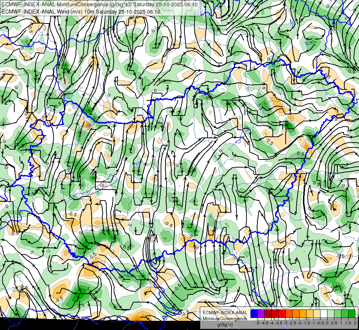Click the Wind (m/s) 10m title line
This screenshot has height=330, width=359.
[81, 11]
